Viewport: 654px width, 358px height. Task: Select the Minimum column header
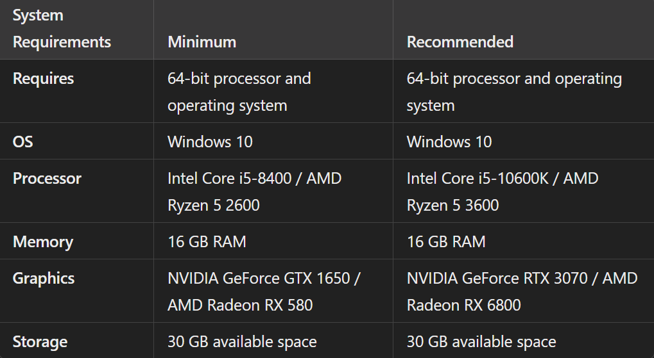[x=202, y=42]
